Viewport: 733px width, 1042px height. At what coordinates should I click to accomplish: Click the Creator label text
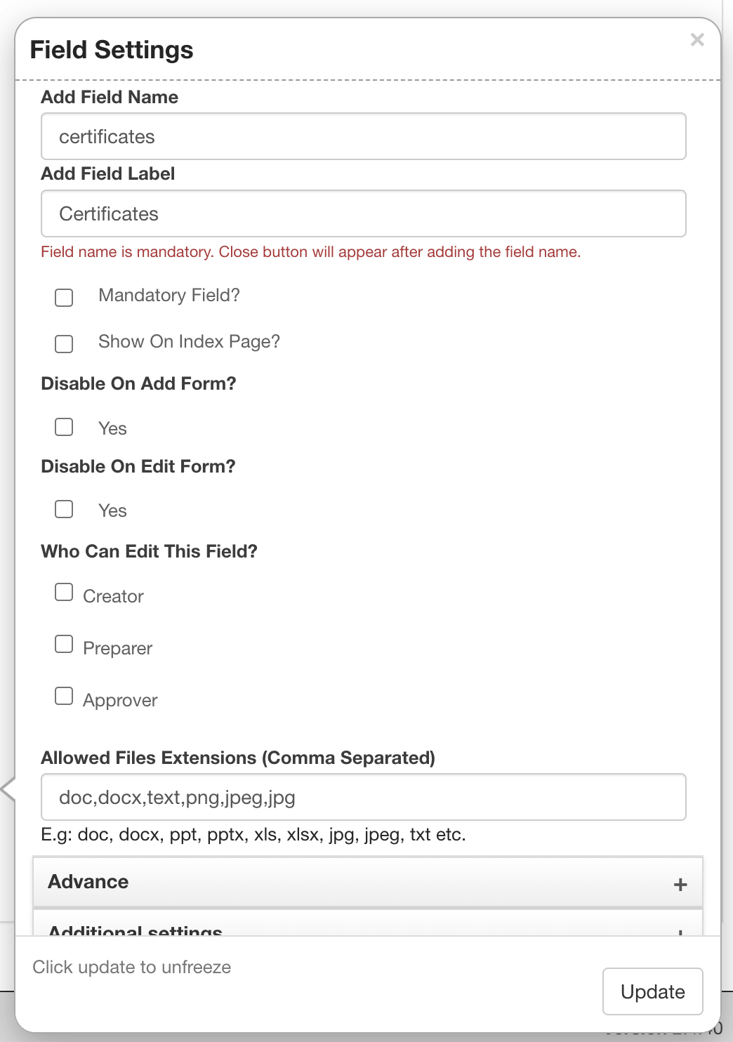click(x=113, y=596)
